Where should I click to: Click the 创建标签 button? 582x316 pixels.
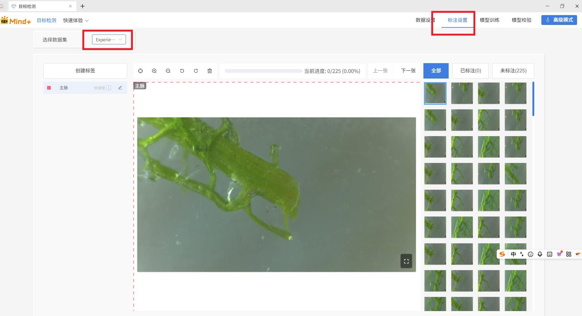tap(85, 71)
